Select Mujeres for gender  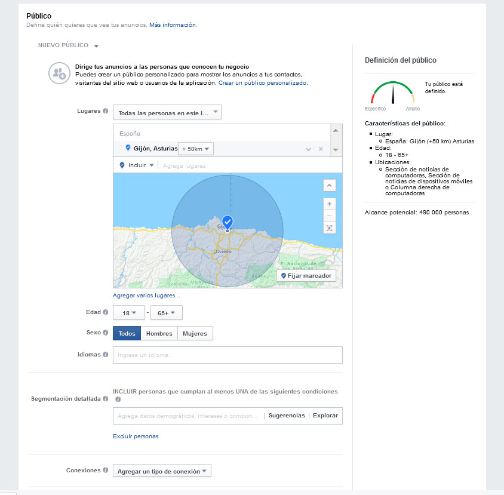click(195, 334)
